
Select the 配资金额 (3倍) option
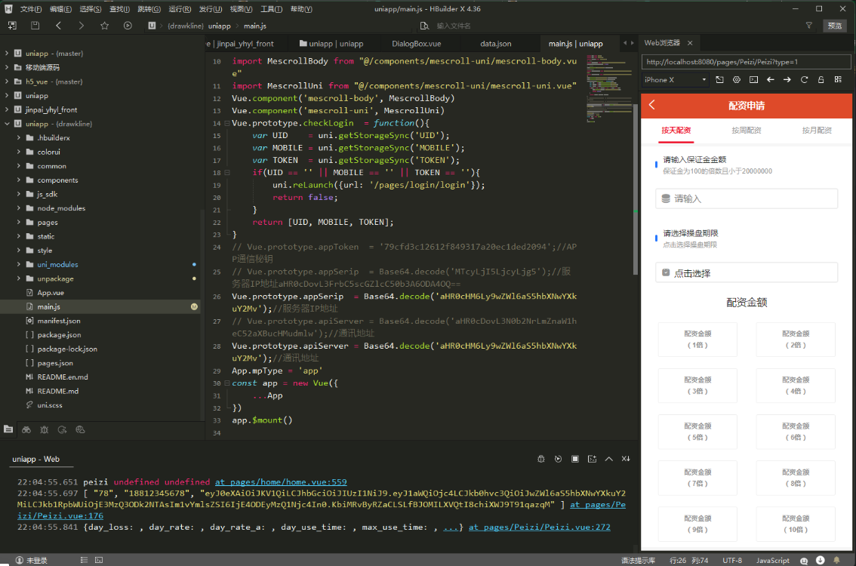click(697, 386)
